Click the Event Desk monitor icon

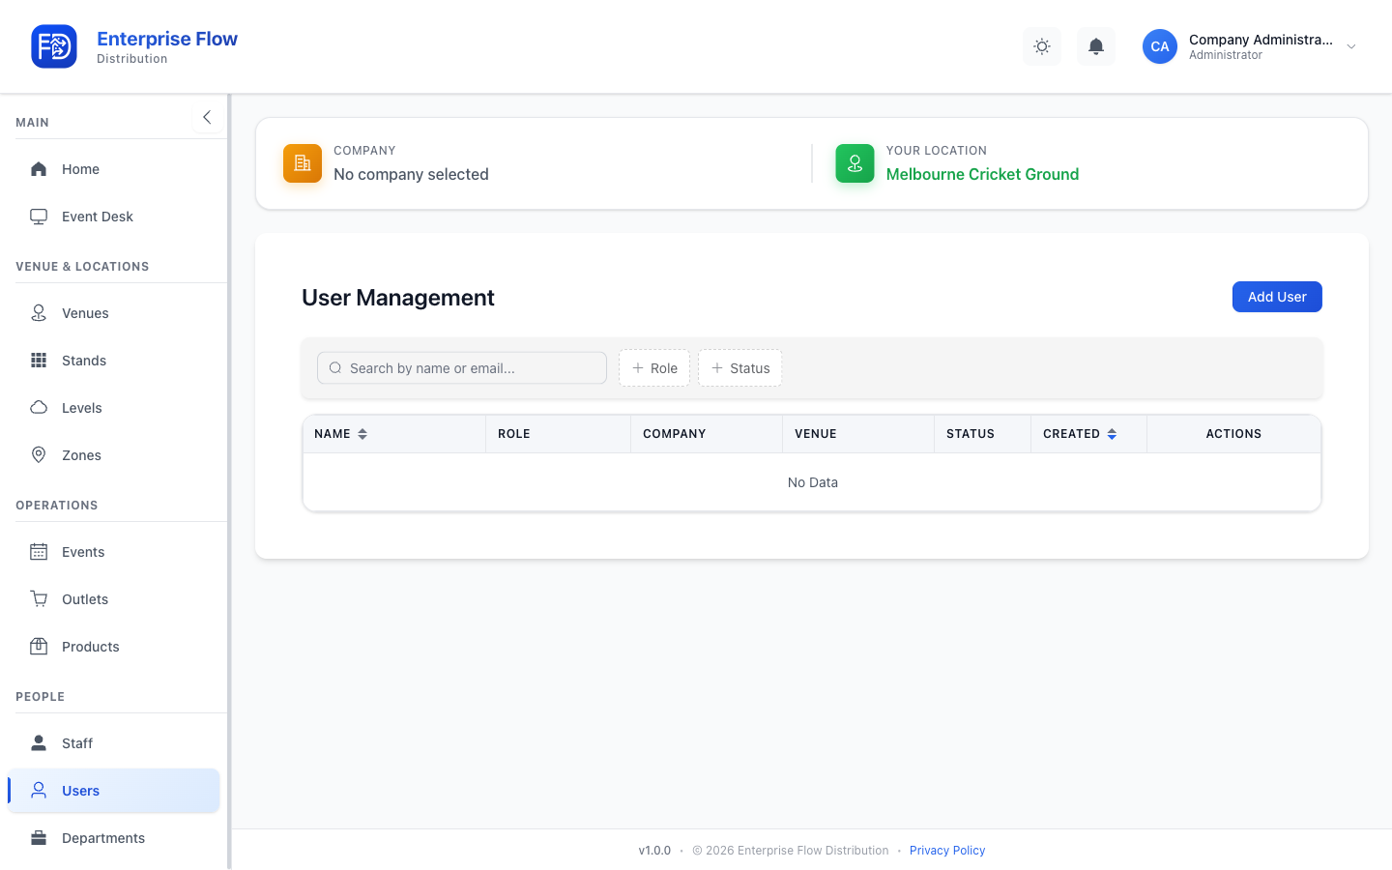tap(39, 217)
